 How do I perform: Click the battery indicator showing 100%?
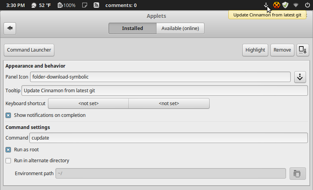(x=66, y=5)
